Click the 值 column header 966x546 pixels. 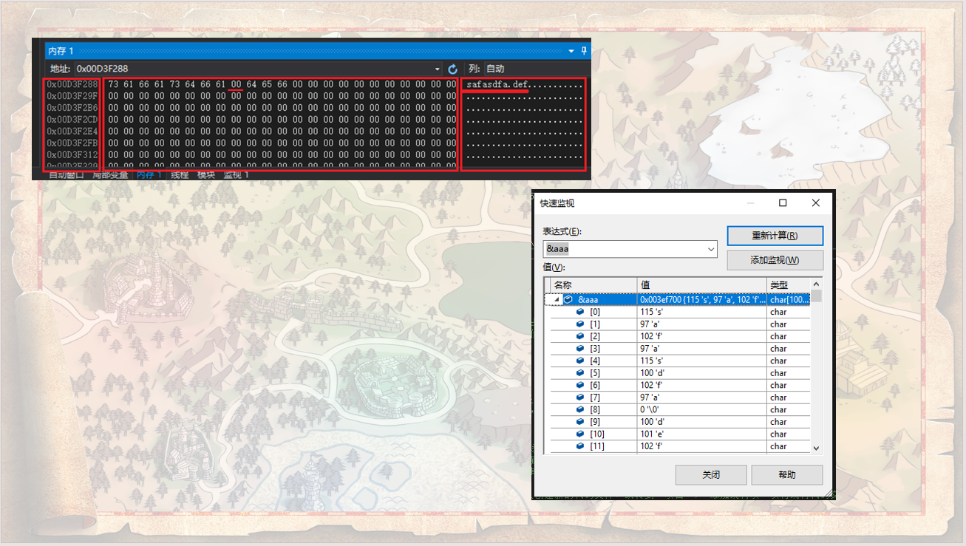click(x=702, y=285)
